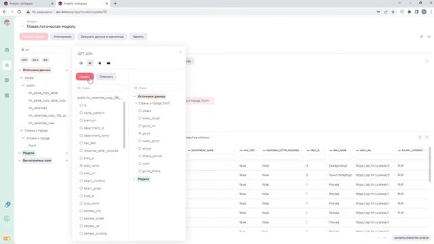Collapse the Альфа source node

(x=22, y=78)
